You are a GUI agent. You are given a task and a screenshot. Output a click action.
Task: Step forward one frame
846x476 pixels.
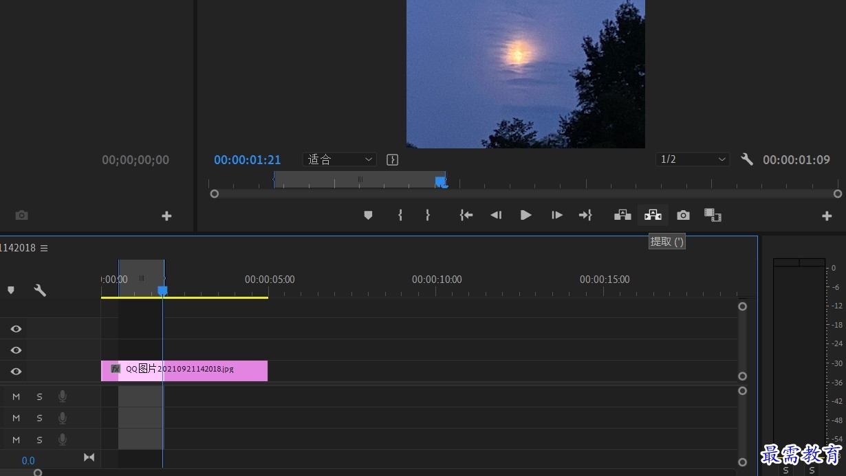coord(557,216)
